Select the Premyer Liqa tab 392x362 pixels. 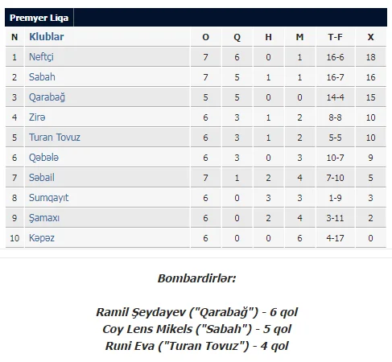39,18
